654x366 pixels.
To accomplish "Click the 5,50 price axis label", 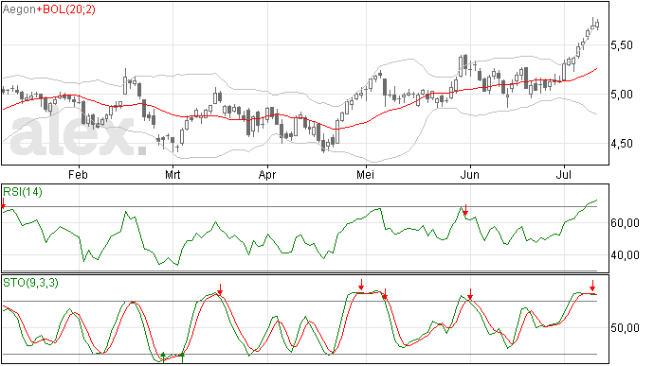I will (x=622, y=45).
